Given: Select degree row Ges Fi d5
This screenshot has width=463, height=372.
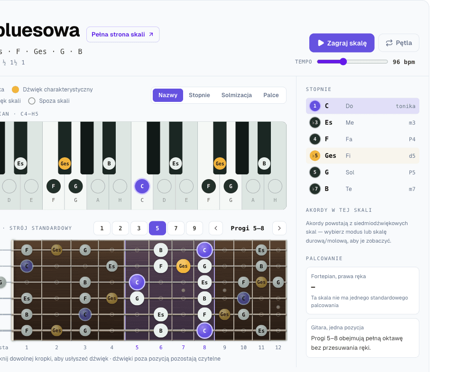Looking at the screenshot, I should click(362, 155).
